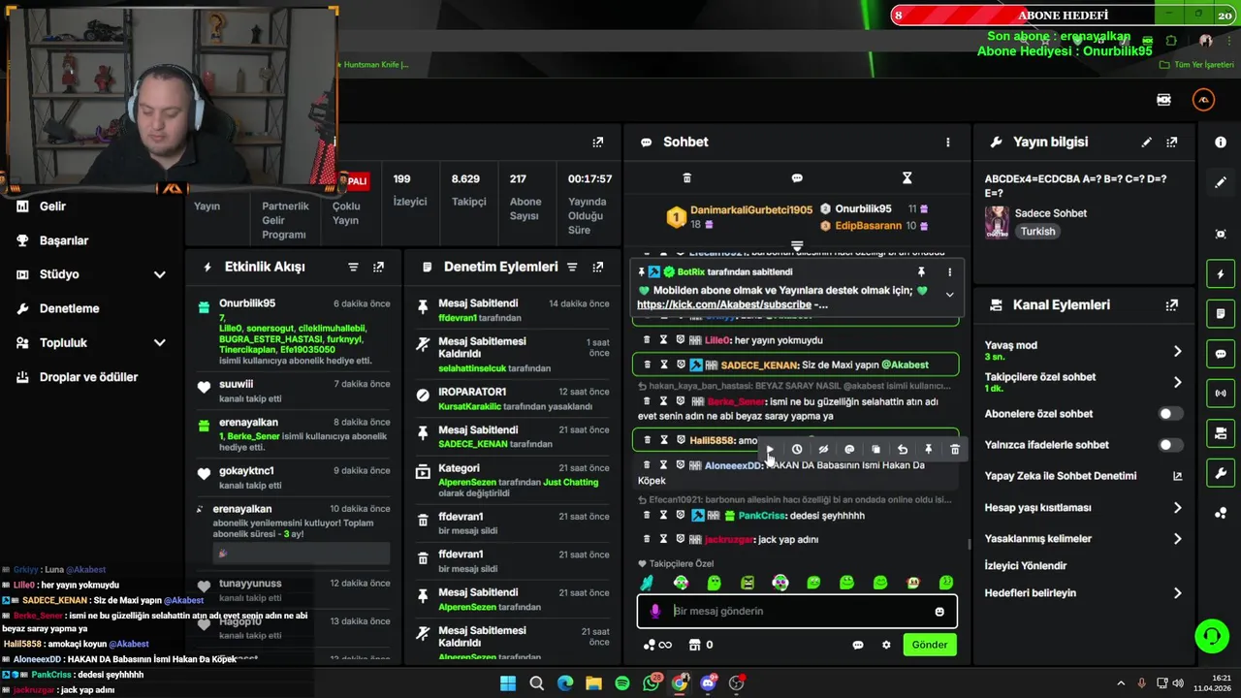Click the speech bubble icon under Sohbet header
1241x698 pixels.
[x=797, y=178]
